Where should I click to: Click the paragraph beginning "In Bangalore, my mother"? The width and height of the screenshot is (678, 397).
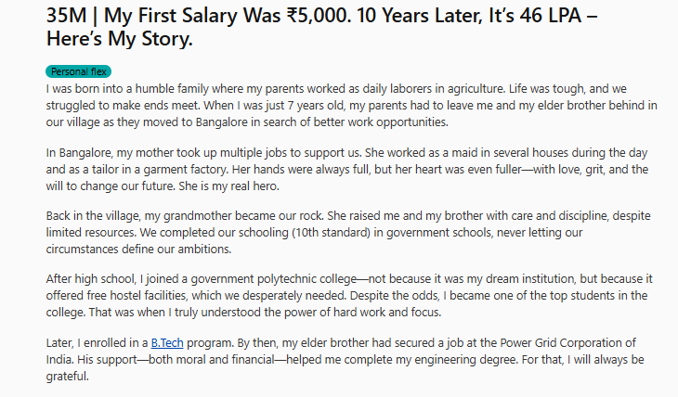point(347,170)
